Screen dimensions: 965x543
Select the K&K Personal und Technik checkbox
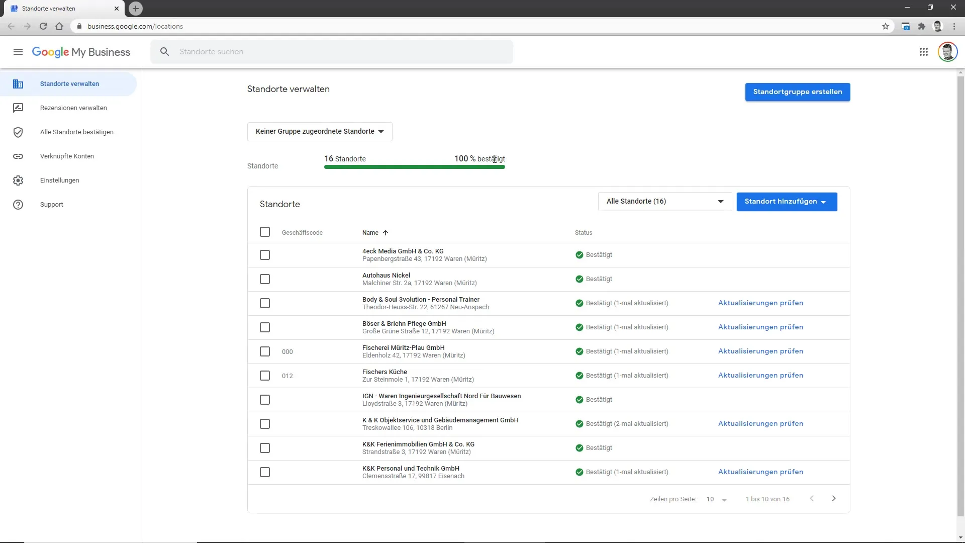click(265, 472)
